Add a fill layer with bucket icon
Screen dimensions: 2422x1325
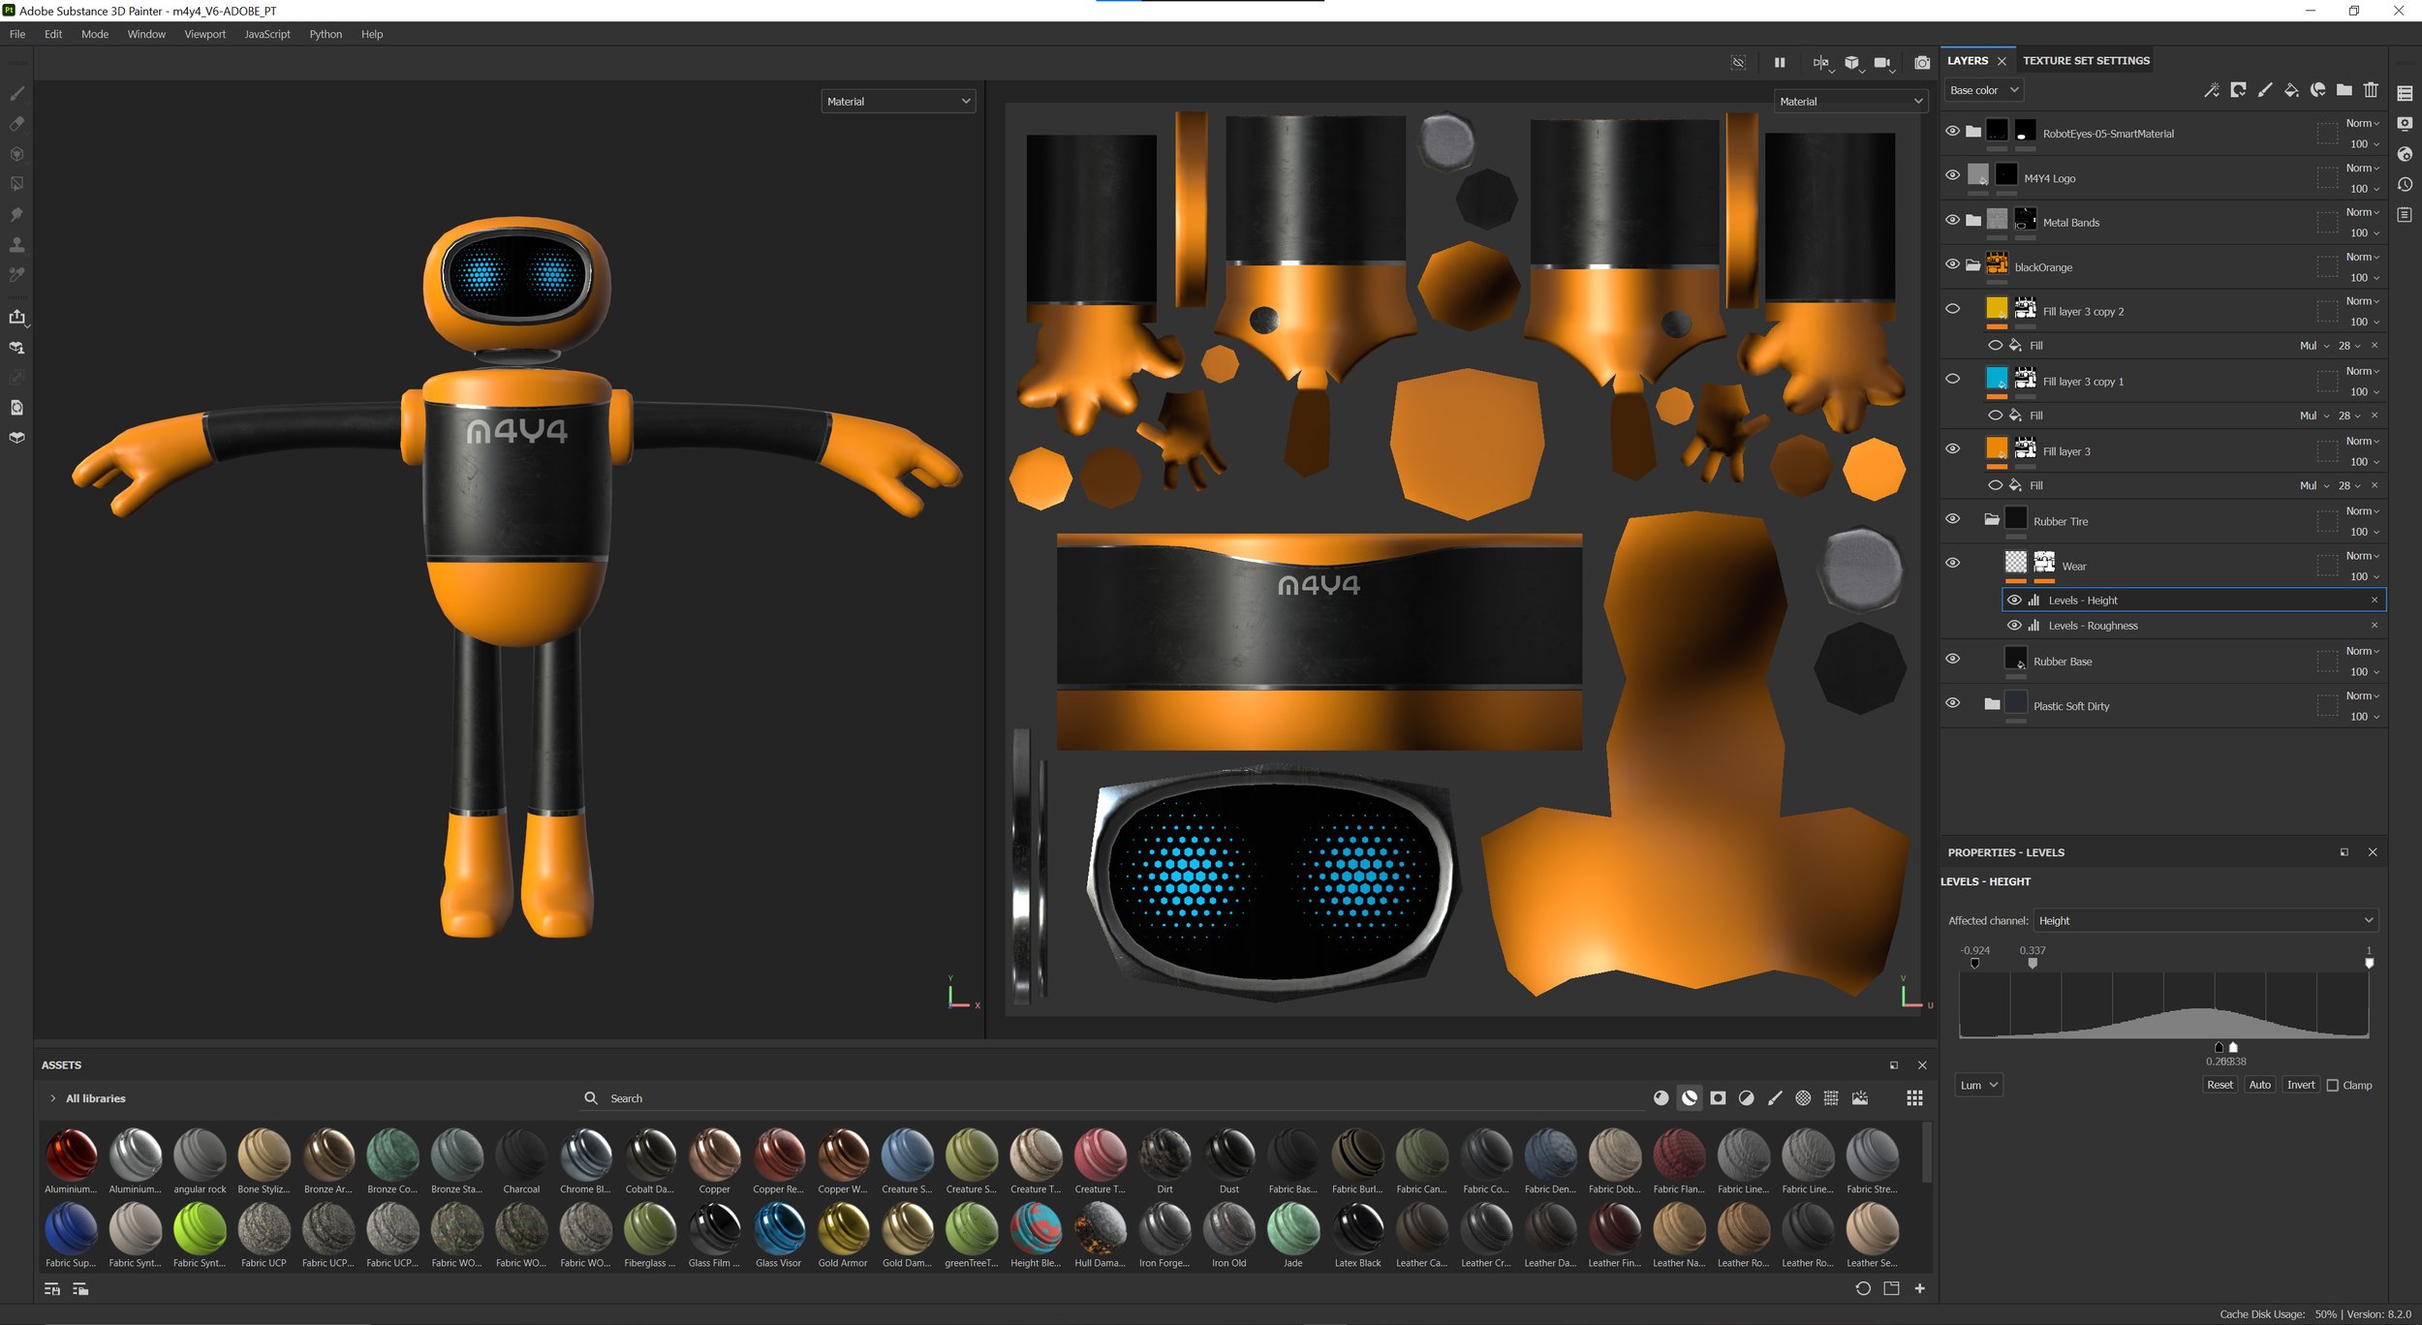point(2291,90)
